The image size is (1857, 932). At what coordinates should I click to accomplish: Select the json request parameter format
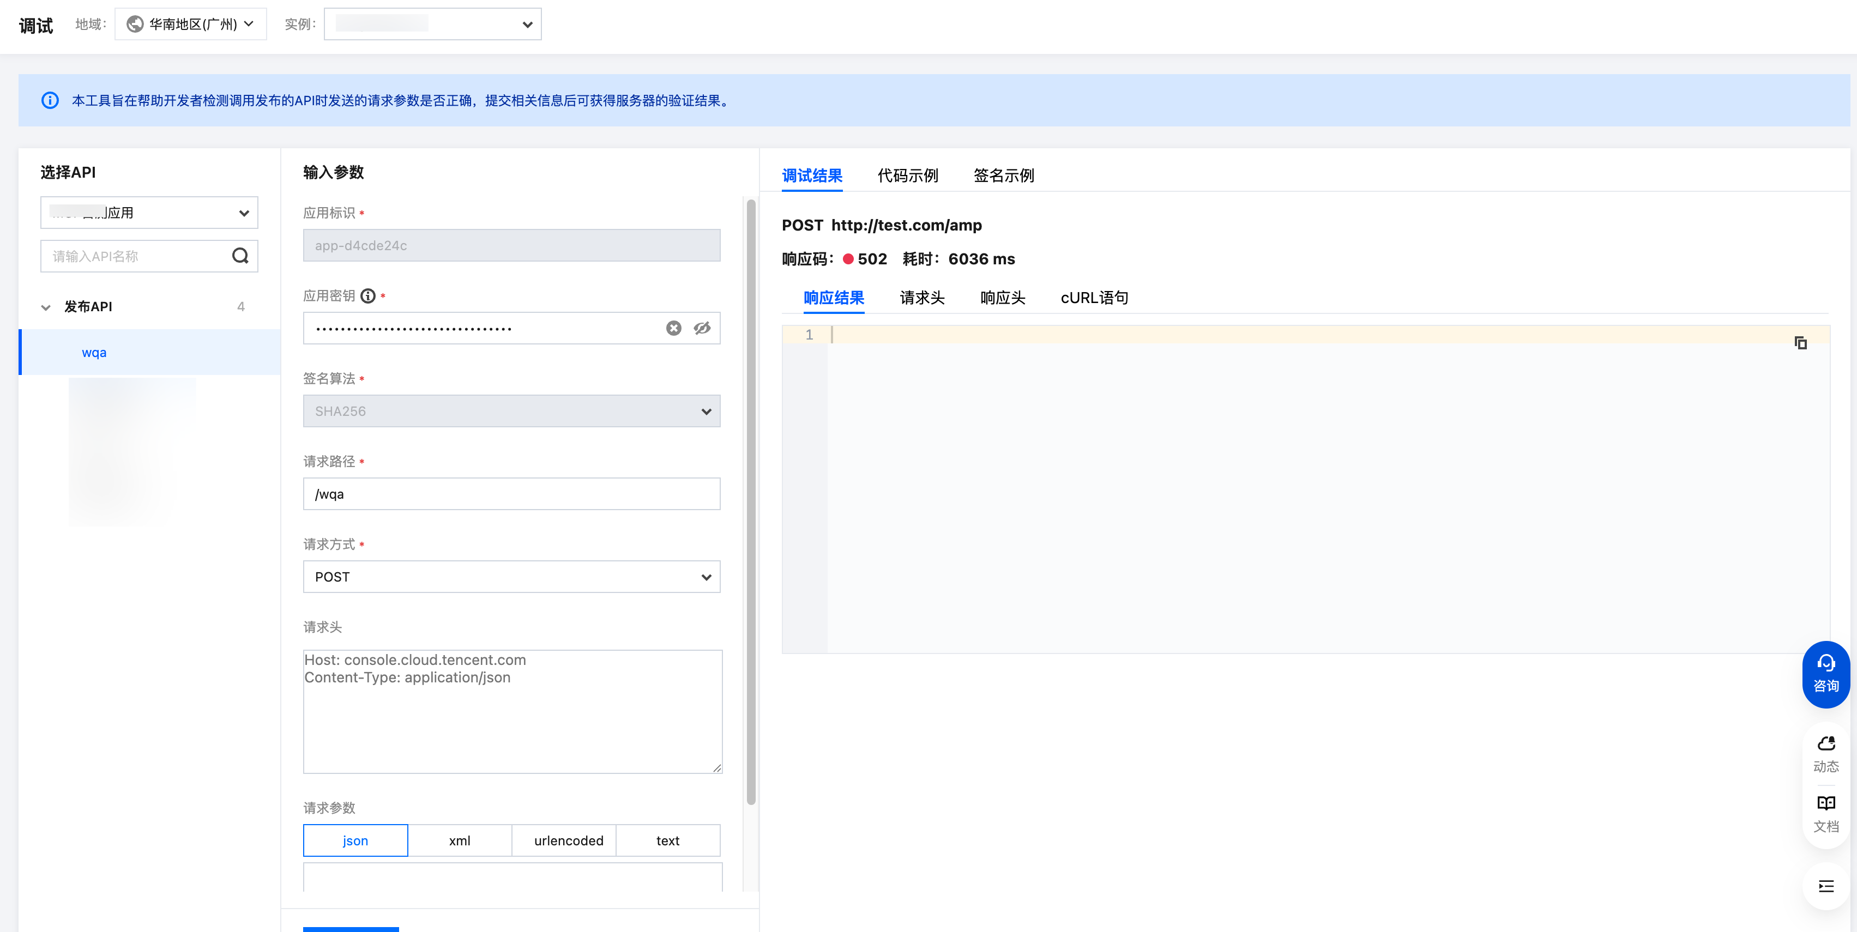click(x=355, y=840)
